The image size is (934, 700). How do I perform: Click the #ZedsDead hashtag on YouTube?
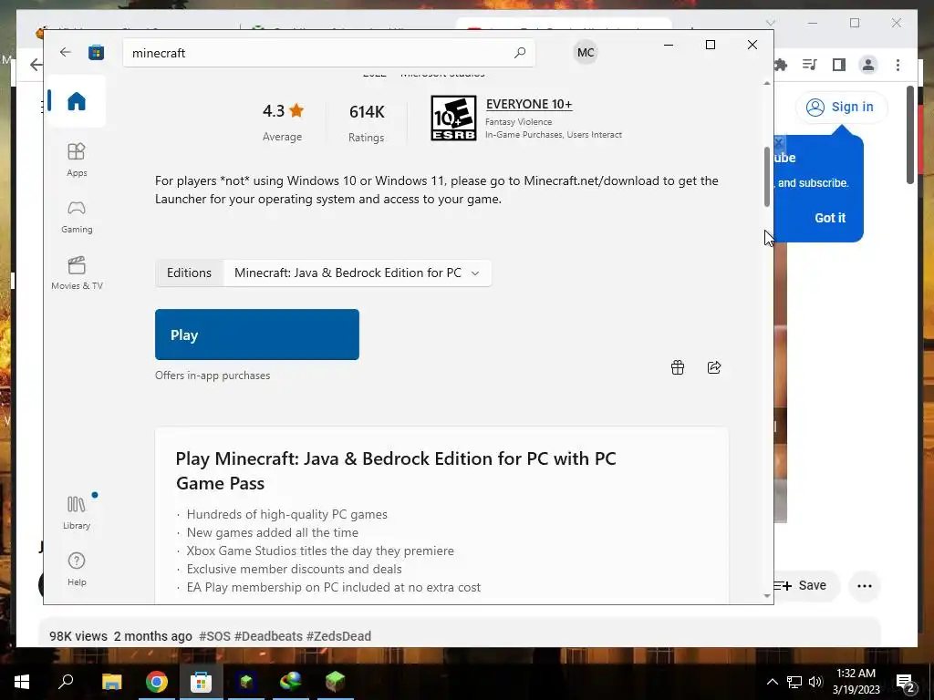338,636
